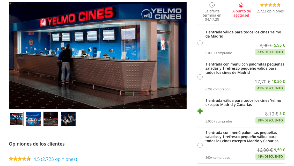Open the first box office thumbnail

[16, 119]
